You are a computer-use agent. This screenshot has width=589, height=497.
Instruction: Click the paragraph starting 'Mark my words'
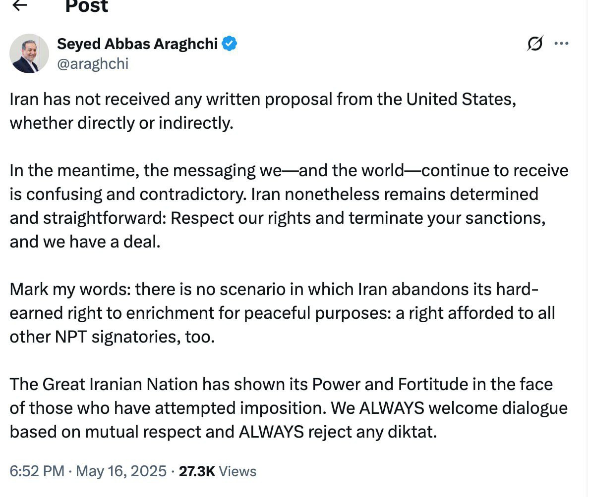282,313
